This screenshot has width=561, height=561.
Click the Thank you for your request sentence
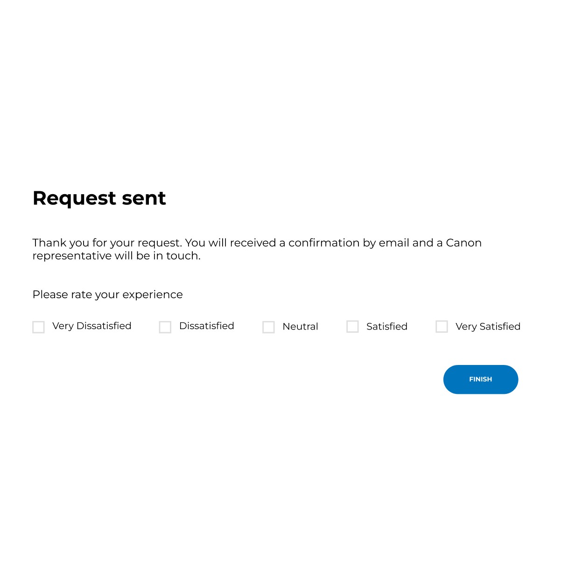[107, 243]
